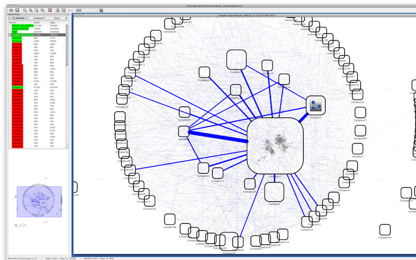The height and width of the screenshot is (260, 416).
Task: Select the green Complex17 network entry
Action: tap(17, 87)
